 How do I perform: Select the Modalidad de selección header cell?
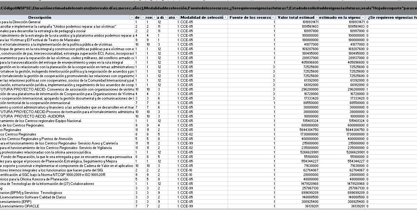pyautogui.click(x=204, y=18)
